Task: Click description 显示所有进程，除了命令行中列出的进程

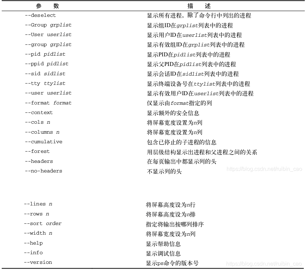Action: [x=199, y=15]
